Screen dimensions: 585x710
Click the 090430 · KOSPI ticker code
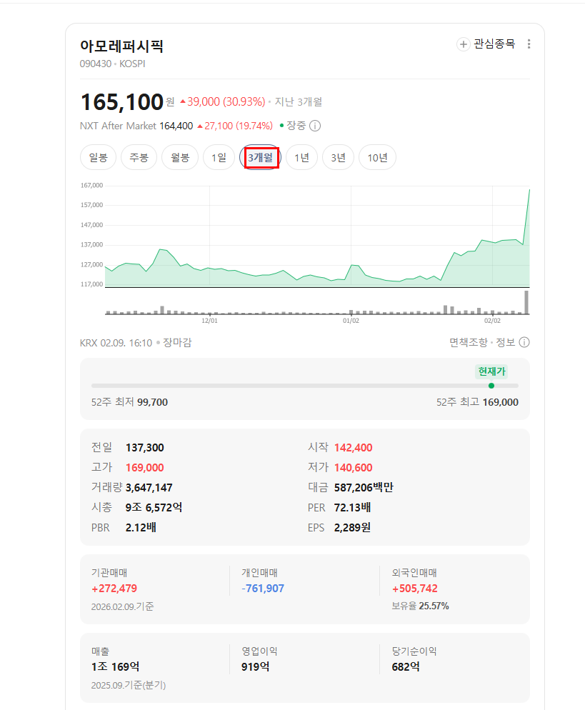point(112,64)
